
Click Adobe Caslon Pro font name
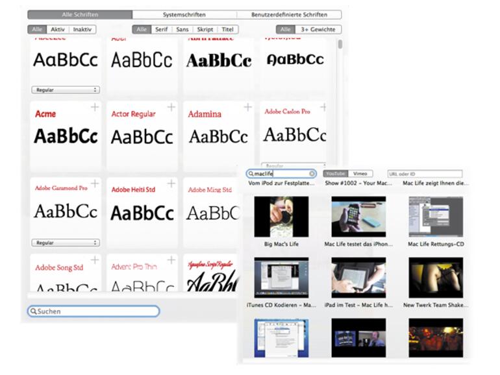[x=287, y=112]
